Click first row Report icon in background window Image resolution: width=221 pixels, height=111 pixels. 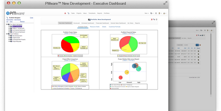coord(198,51)
